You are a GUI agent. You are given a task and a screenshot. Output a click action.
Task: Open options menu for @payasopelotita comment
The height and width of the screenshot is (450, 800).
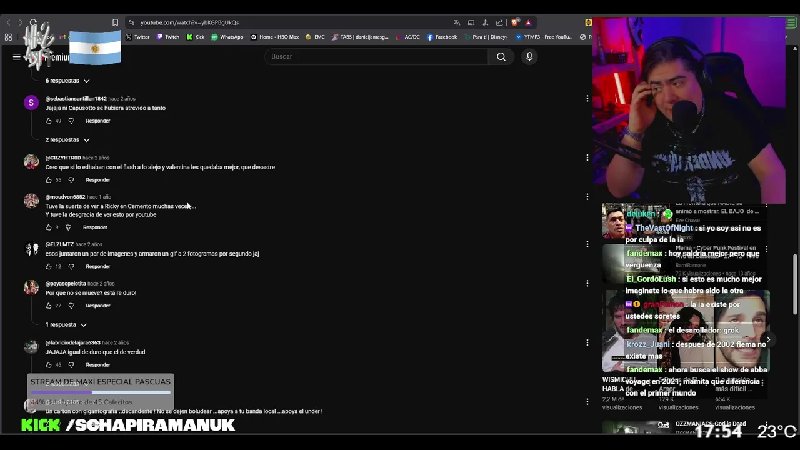(587, 284)
